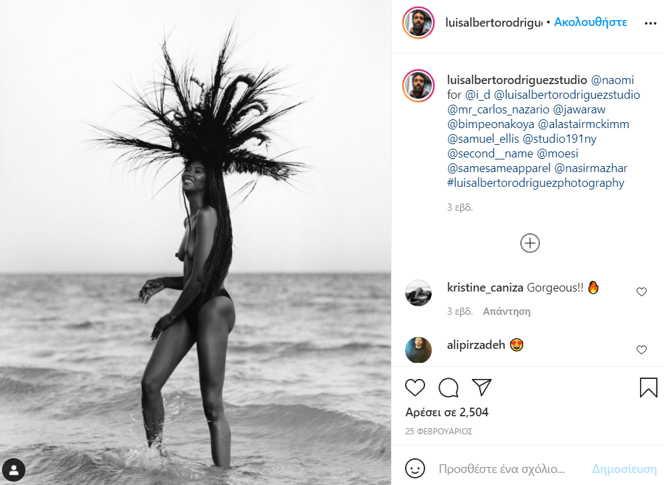Open the three-dot more options menu
This screenshot has height=485, width=664.
coord(650,23)
